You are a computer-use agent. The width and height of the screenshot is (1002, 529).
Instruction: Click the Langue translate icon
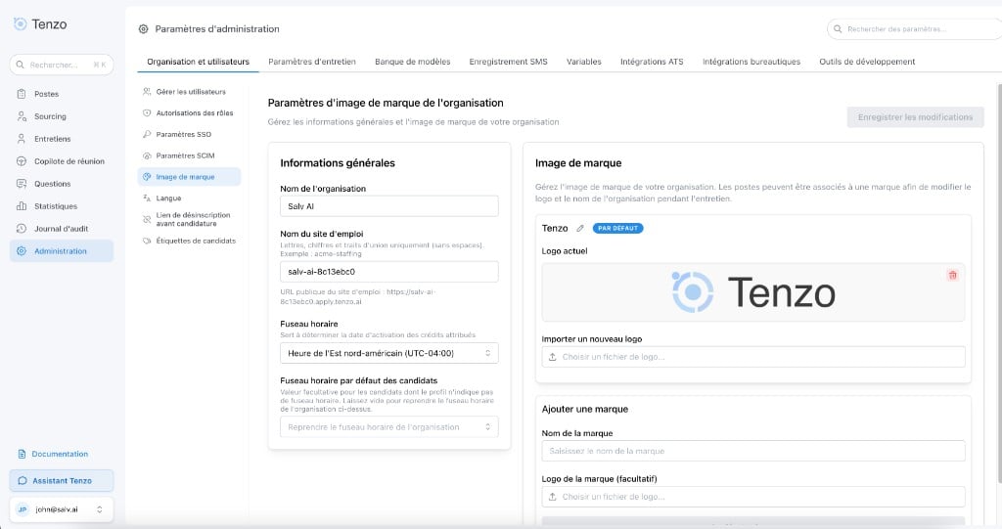147,198
